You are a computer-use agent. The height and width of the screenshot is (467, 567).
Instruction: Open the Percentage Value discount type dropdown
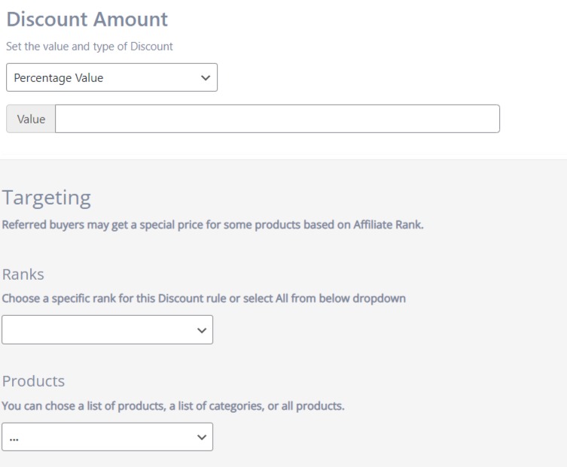click(x=111, y=77)
